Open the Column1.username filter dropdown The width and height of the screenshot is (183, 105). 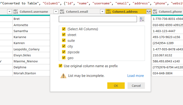[56, 12]
